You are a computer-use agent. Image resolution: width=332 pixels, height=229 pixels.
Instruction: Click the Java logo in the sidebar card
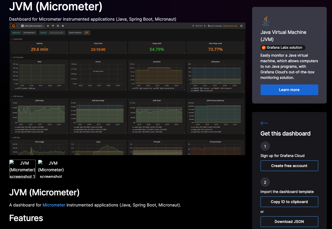tap(266, 21)
